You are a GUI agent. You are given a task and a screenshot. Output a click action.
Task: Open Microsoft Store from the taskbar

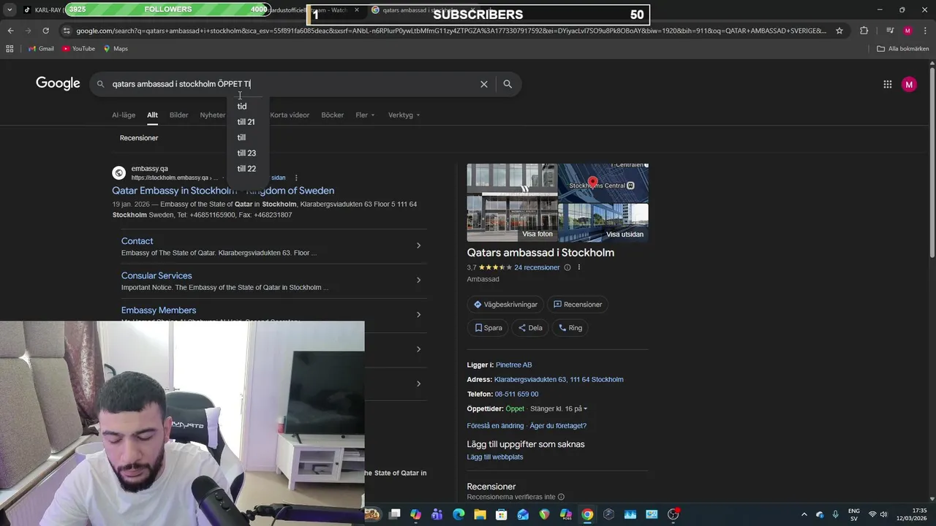coord(502,514)
